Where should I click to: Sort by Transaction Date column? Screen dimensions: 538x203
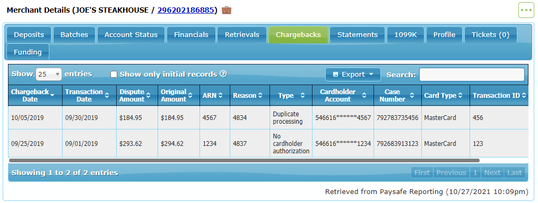(90, 96)
